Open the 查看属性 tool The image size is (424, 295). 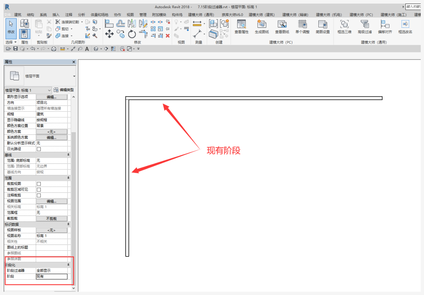[241, 27]
